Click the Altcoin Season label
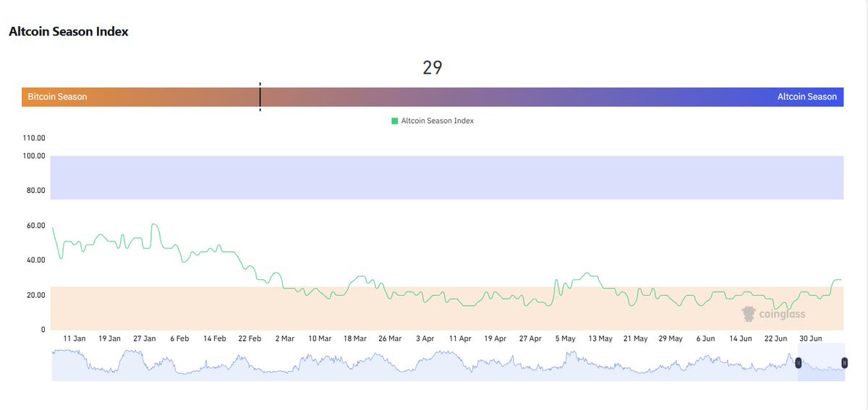Image resolution: width=868 pixels, height=410 pixels. pyautogui.click(x=807, y=97)
